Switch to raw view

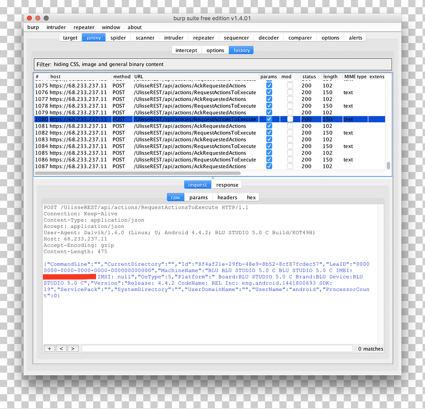[175, 197]
